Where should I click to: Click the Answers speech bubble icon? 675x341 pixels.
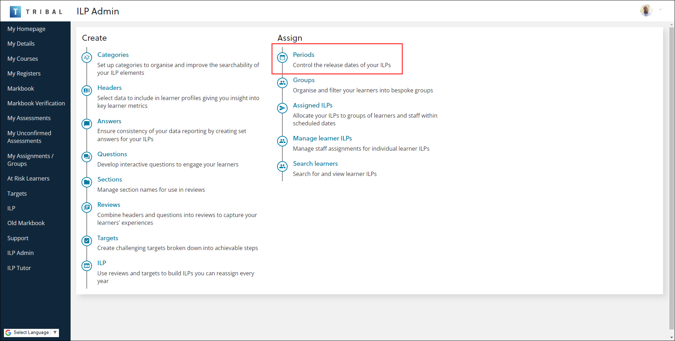click(x=87, y=124)
